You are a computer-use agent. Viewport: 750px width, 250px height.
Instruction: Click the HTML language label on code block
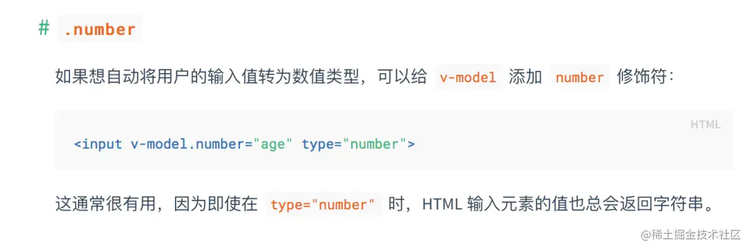tap(705, 125)
